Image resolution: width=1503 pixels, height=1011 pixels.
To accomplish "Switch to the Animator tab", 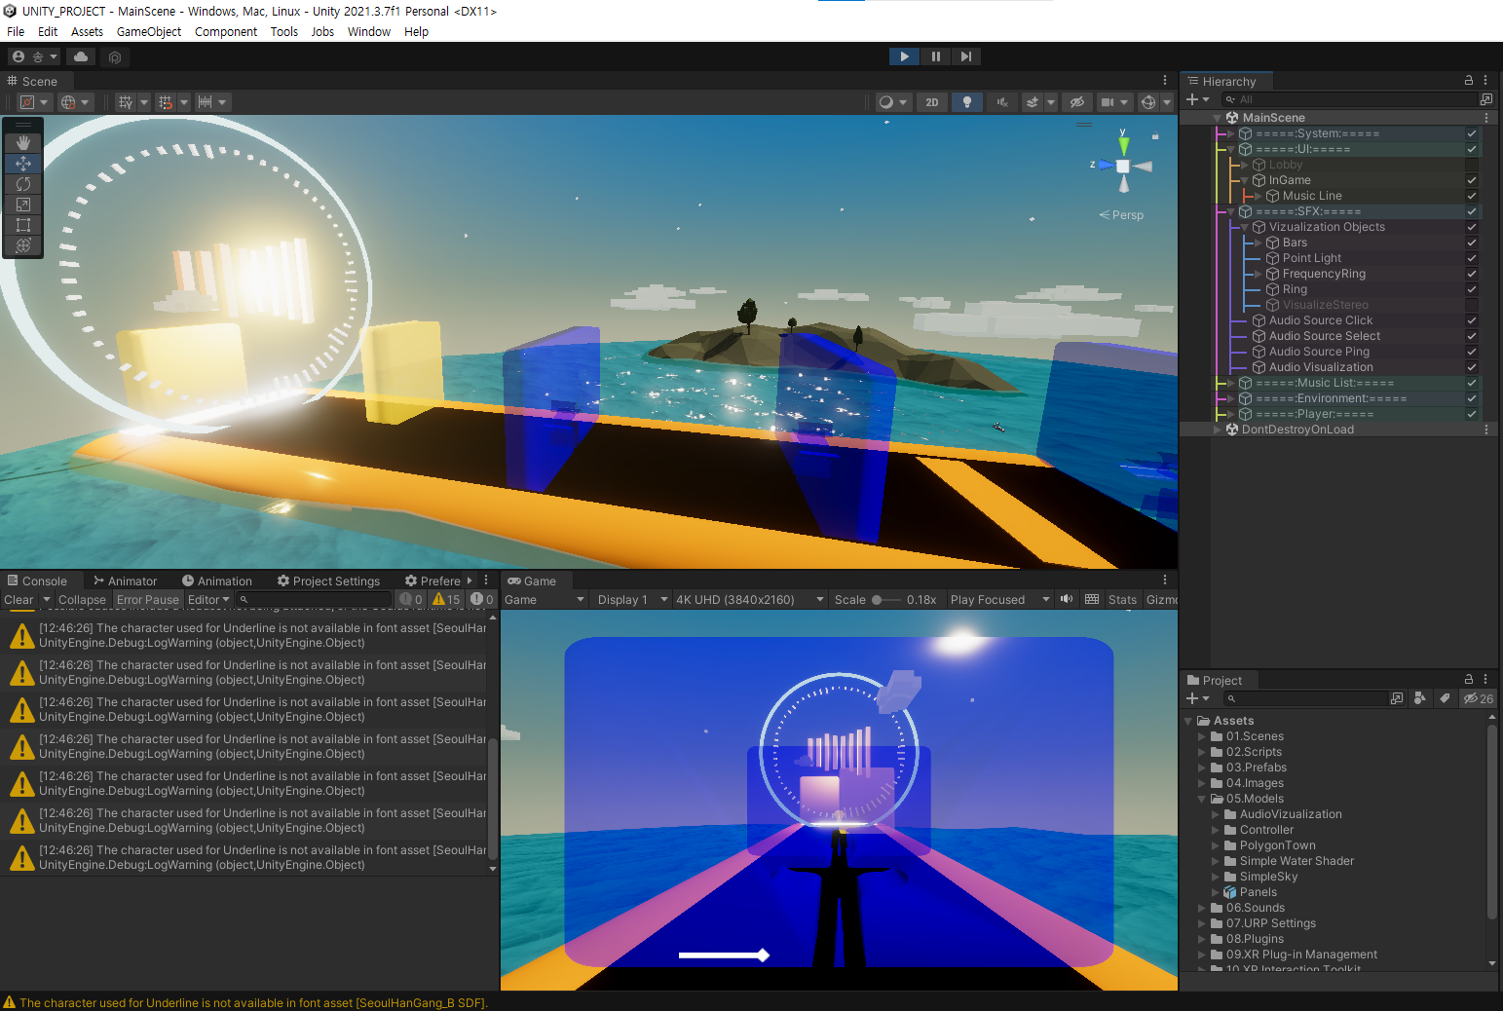I will pyautogui.click(x=125, y=580).
